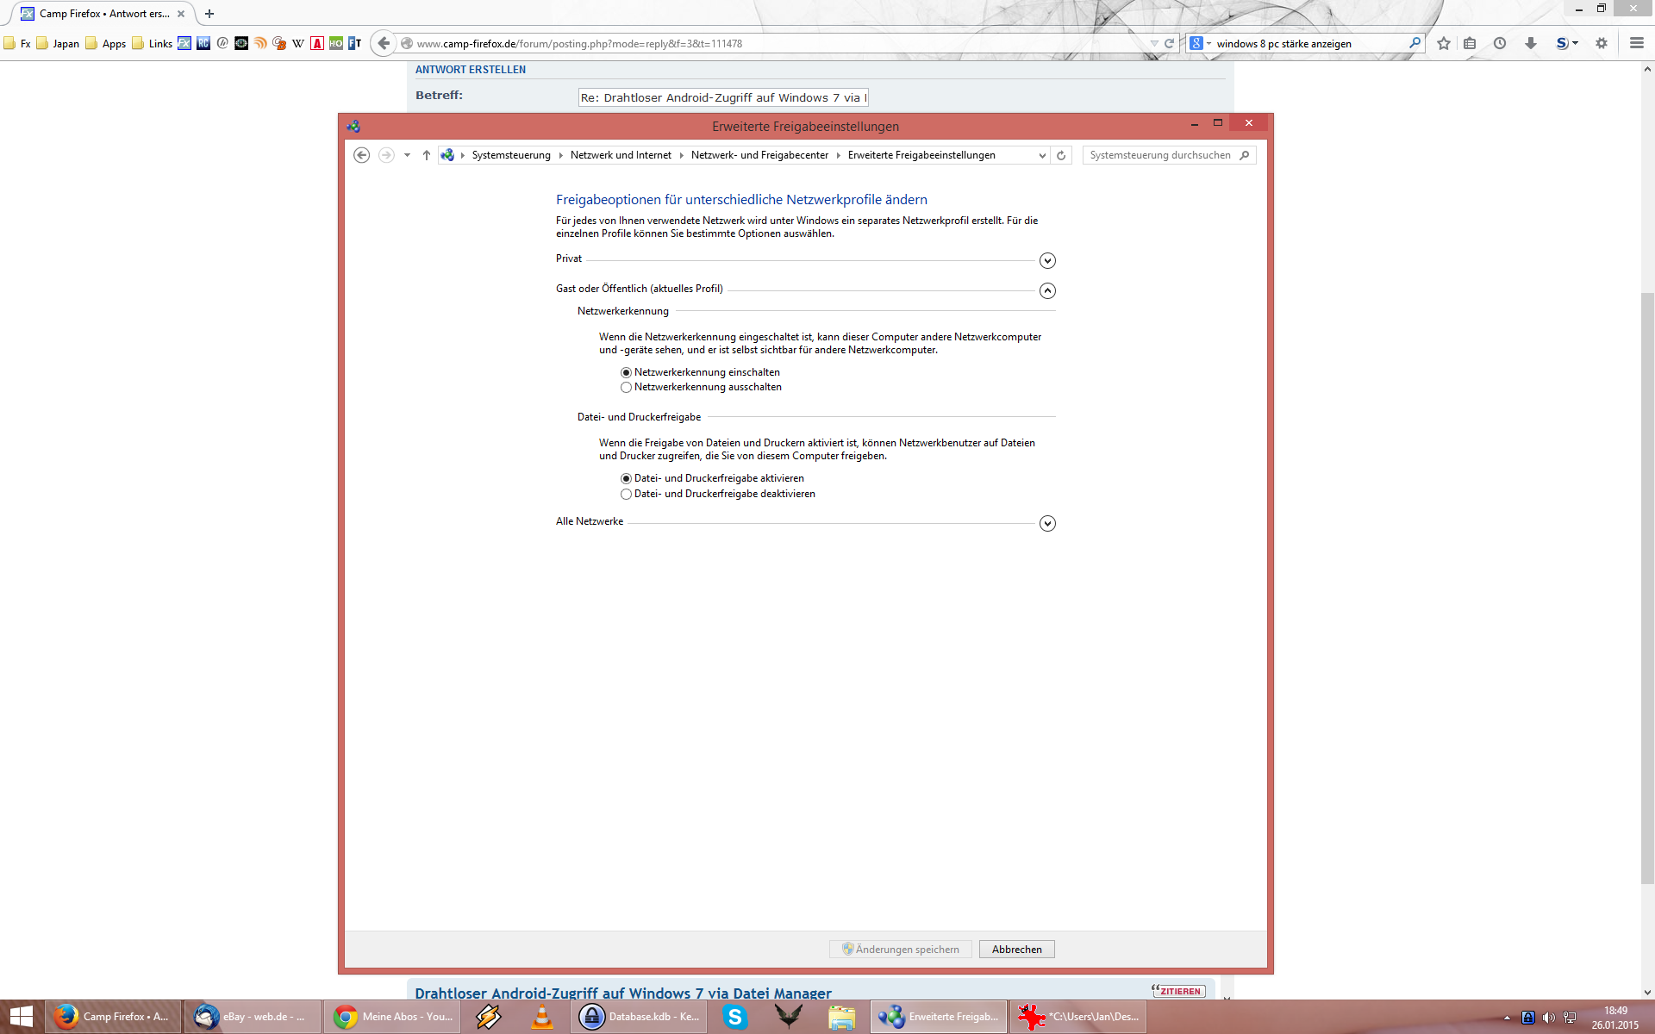
Task: Click the Wikipedia bookmark icon
Action: (298, 43)
